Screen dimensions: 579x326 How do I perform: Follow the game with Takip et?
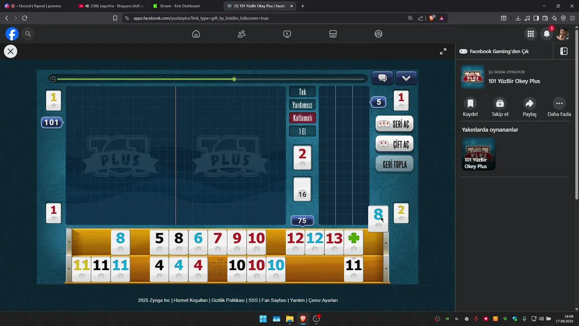[x=500, y=108]
